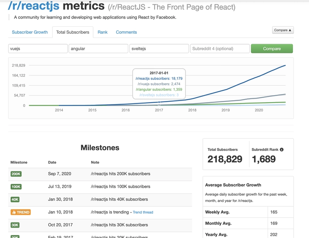This screenshot has width=309, height=238.
Task: Click the Jul 13, 2019 date cell
Action: (60, 187)
